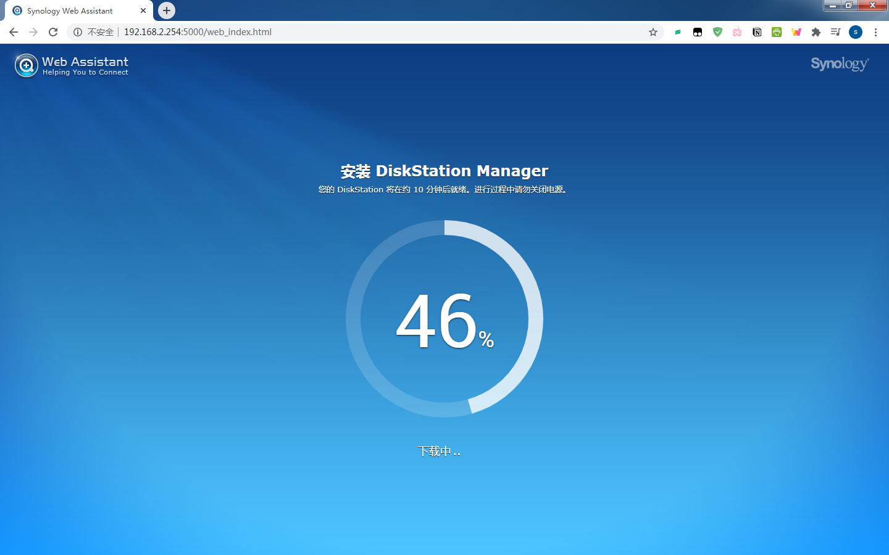
Task: Open the Chrome profile avatar S
Action: 856,32
